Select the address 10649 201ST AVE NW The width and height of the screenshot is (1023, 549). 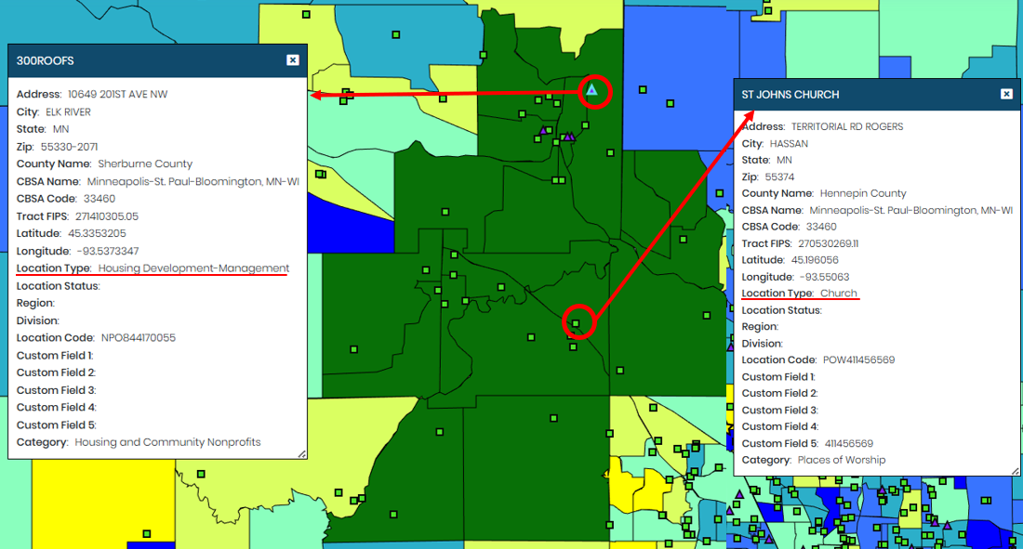(x=117, y=94)
